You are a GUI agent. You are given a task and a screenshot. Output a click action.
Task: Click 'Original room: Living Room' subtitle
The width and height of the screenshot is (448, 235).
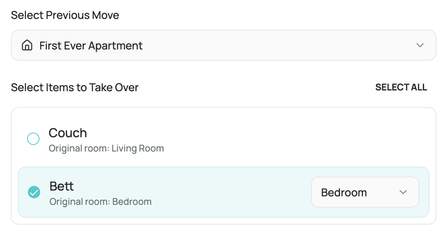click(106, 148)
